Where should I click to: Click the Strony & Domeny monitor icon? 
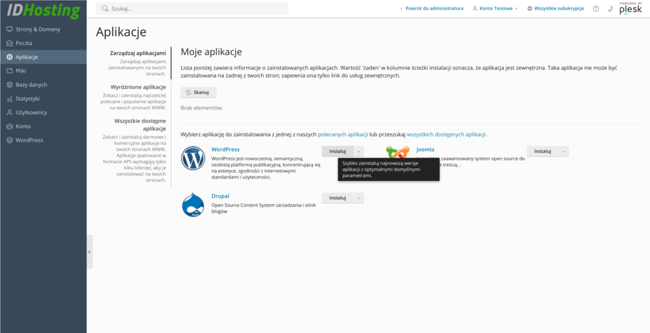pyautogui.click(x=10, y=29)
